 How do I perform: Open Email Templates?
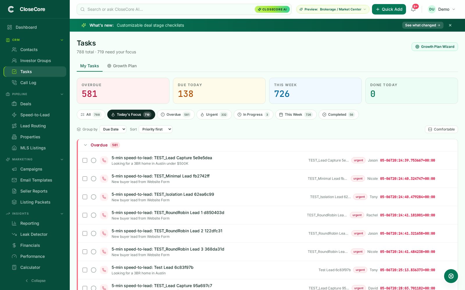click(35, 180)
